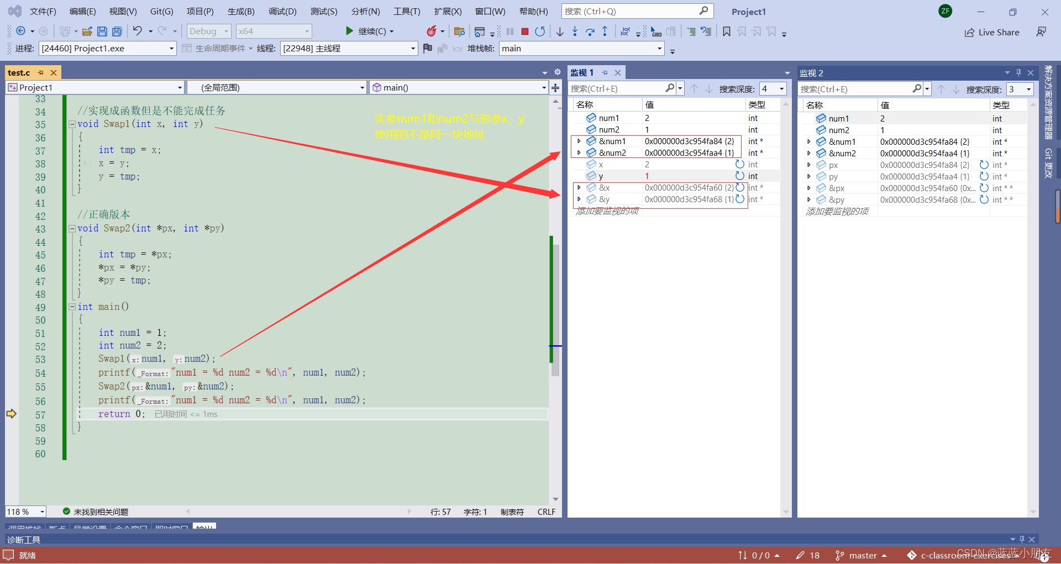Click 添加要监视的项 in Watch 2
Screen dimensions: 1061x564
pyautogui.click(x=837, y=211)
